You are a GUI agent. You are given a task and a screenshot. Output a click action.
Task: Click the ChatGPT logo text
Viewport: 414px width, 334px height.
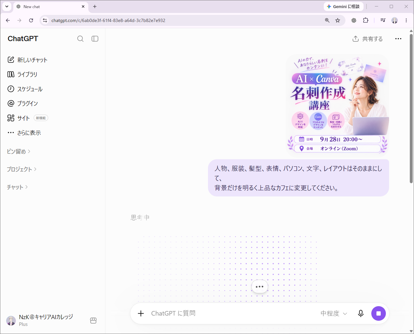click(23, 39)
